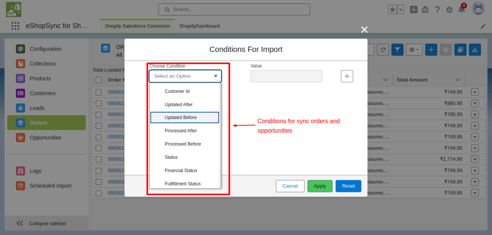Open the favorites star icon

click(393, 10)
